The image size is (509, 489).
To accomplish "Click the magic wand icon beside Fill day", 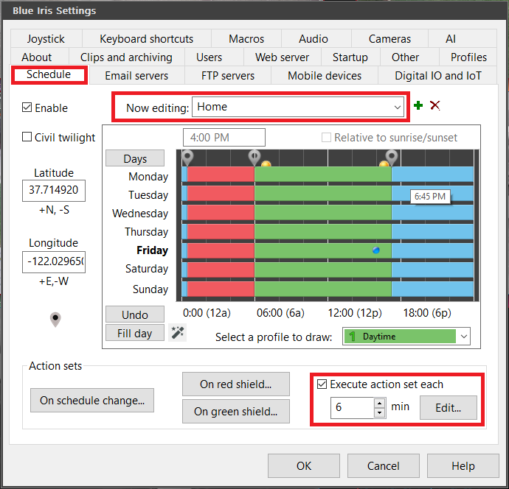I will coord(178,332).
